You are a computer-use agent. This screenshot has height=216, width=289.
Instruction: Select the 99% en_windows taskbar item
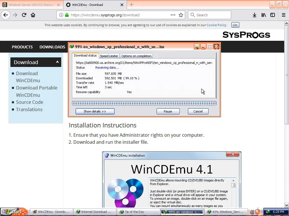[x=182, y=212]
